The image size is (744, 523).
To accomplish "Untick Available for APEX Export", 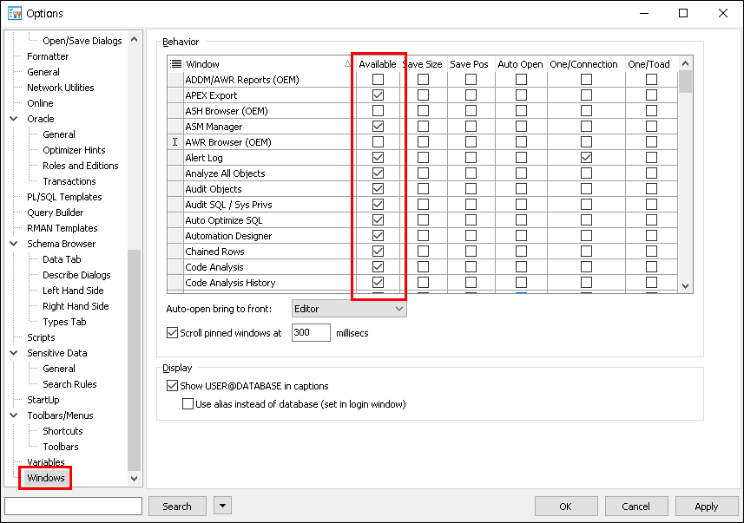I will click(378, 95).
